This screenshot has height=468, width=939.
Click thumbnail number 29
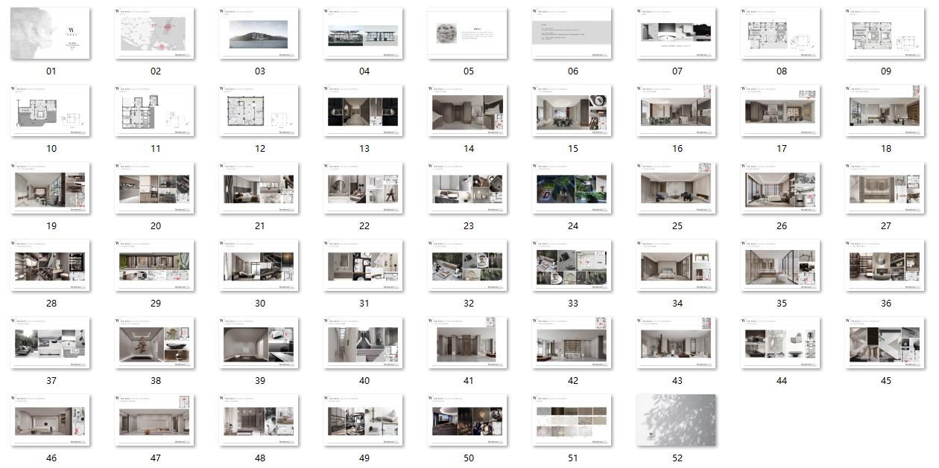click(155, 266)
